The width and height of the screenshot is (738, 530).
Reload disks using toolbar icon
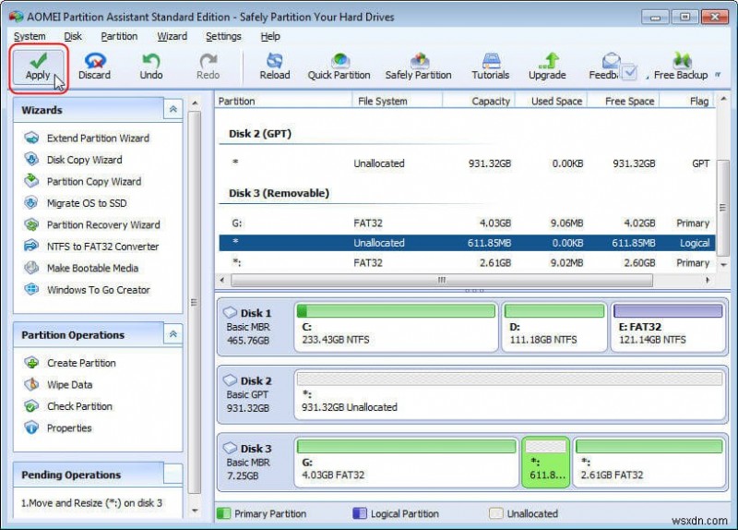tap(274, 61)
